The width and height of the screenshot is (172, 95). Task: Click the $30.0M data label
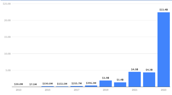19,84
